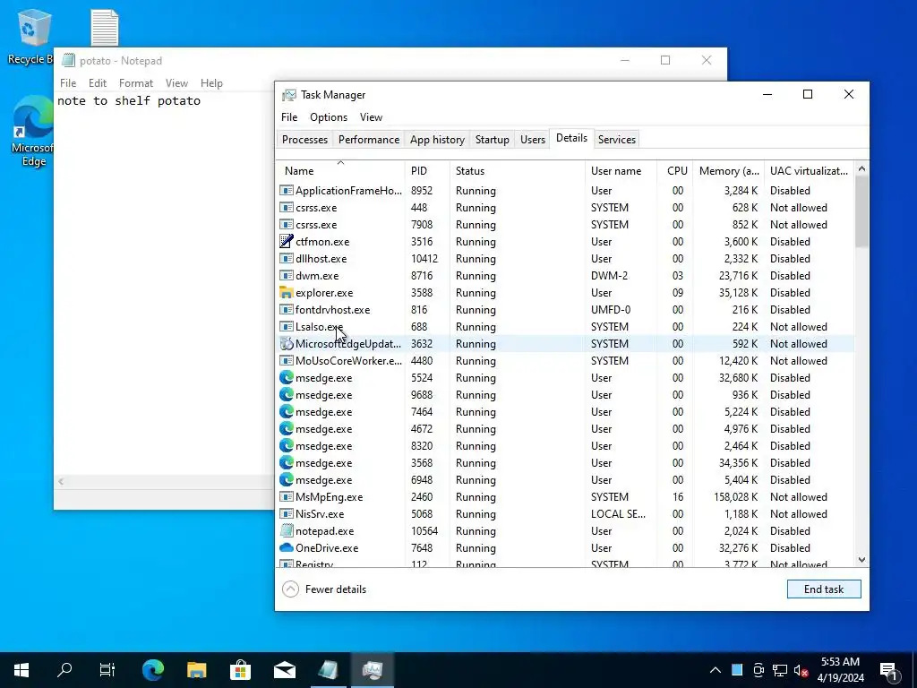The width and height of the screenshot is (917, 688).
Task: Select the fontdrvhost.exe process row
Action: (x=565, y=310)
